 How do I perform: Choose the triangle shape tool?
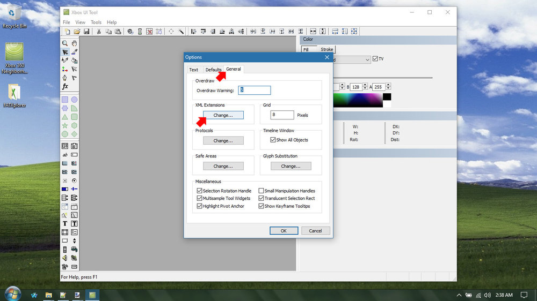(65, 117)
